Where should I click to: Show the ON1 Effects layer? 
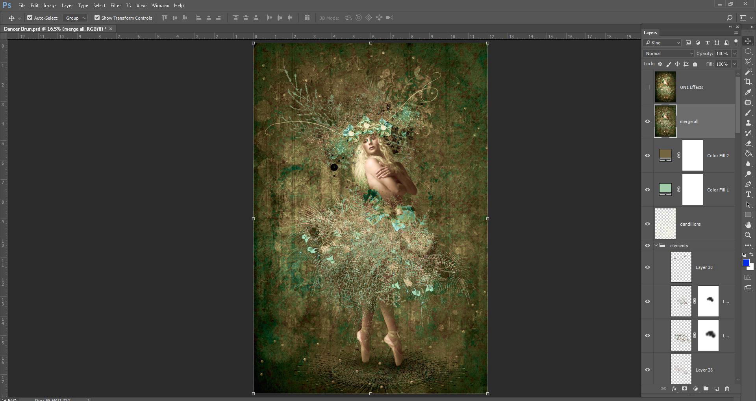[647, 87]
